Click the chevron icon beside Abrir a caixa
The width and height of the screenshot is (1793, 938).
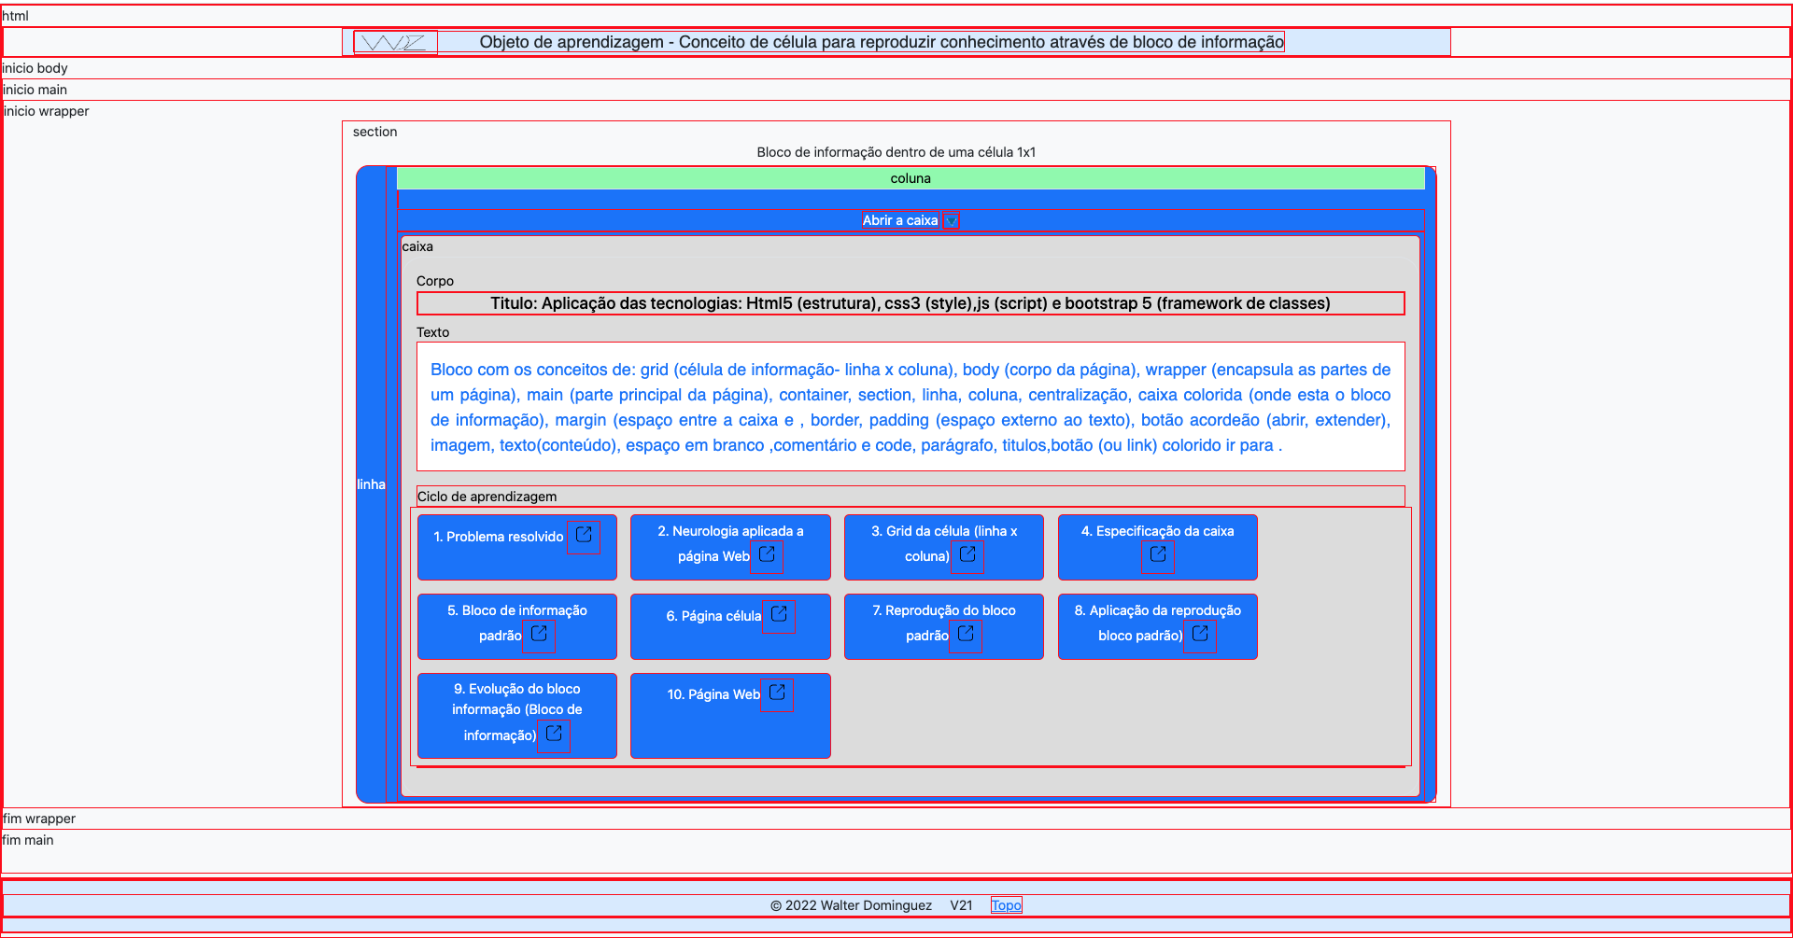coord(952,221)
